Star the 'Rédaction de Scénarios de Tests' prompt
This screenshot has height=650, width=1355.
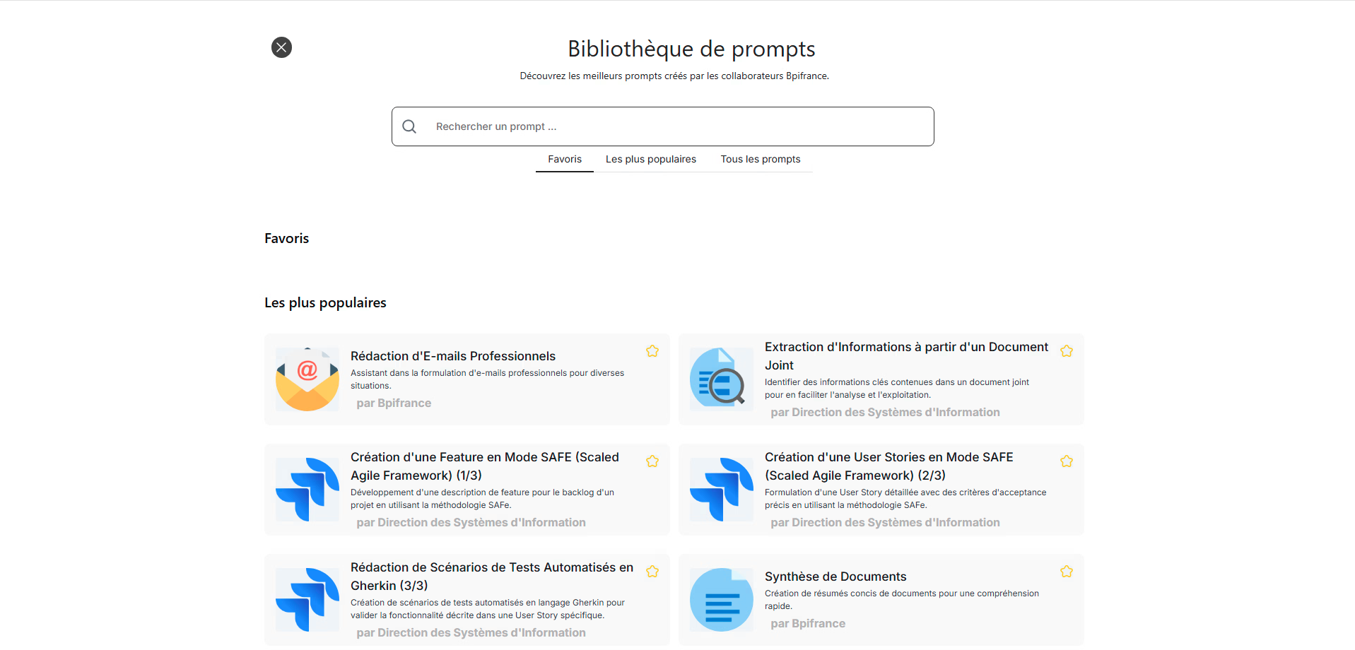click(x=652, y=572)
